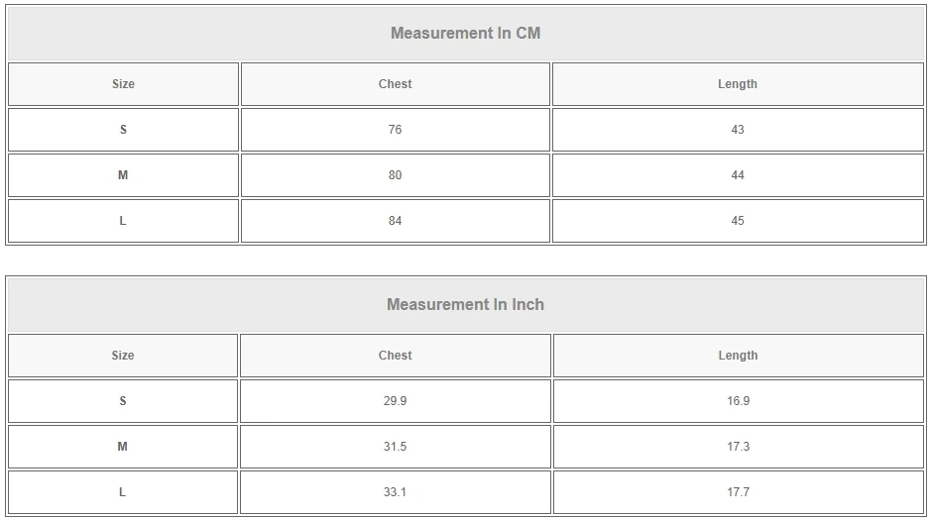Click length value 17.7
931x520 pixels.
pos(737,492)
